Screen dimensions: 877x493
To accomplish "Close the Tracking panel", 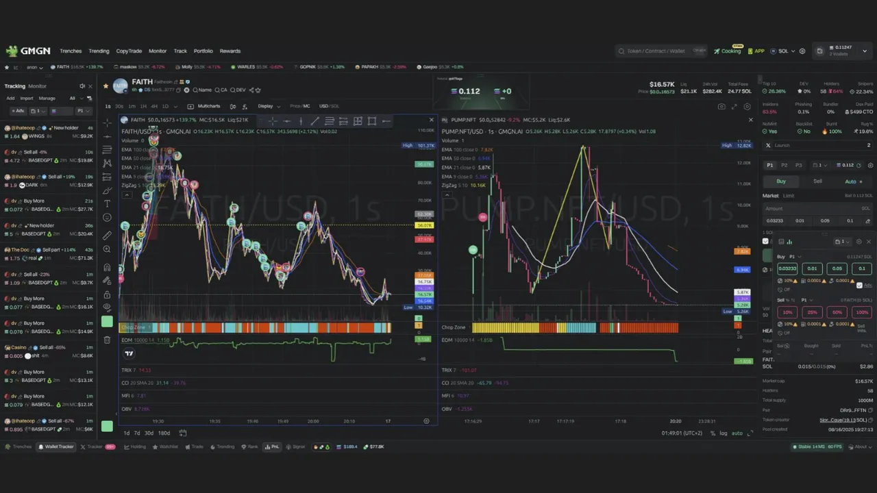I will tap(90, 86).
